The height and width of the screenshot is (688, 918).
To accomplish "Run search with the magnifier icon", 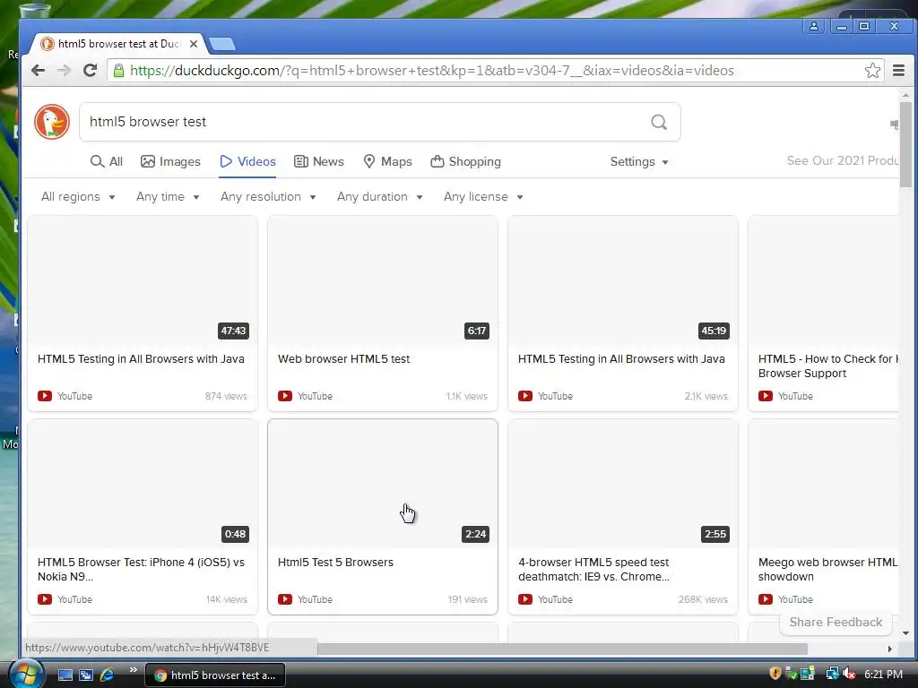I will [x=659, y=122].
